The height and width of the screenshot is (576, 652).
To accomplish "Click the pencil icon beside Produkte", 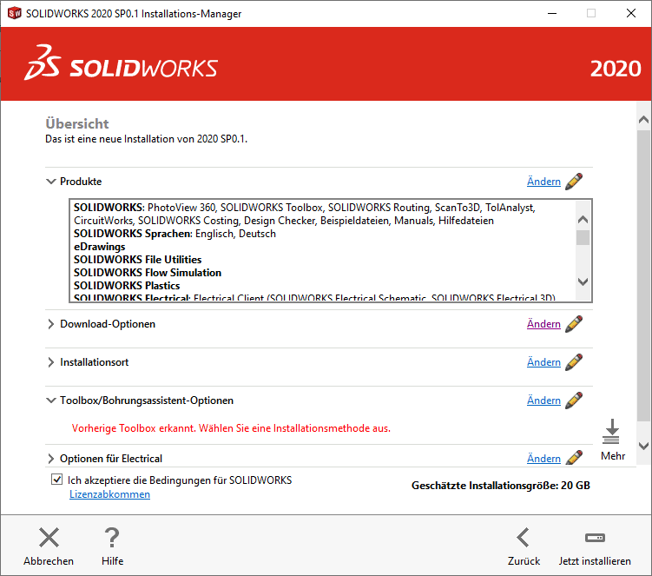I will [574, 182].
